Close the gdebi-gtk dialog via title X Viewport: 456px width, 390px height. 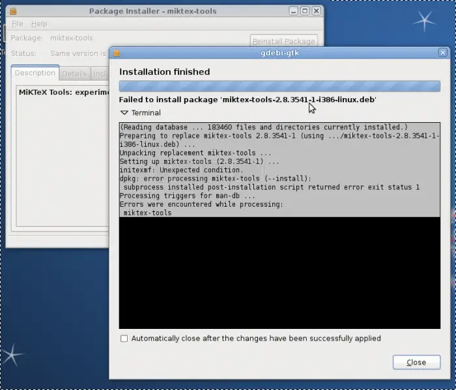pos(442,53)
